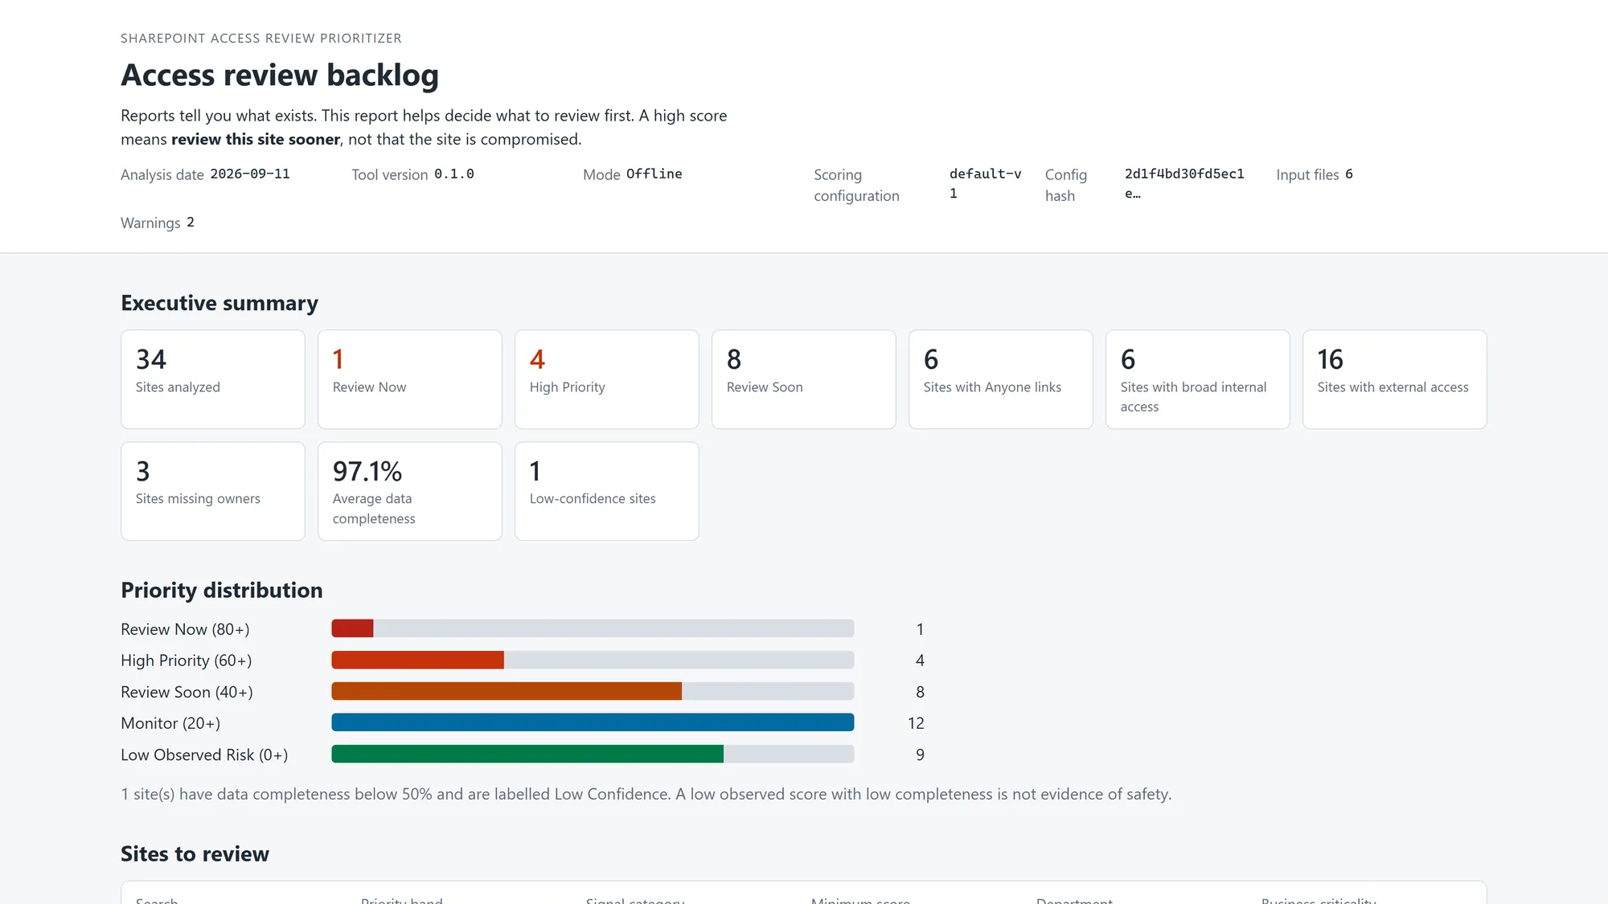Click the Low Observed Risk green bar
This screenshot has height=904, width=1608.
coord(527,754)
